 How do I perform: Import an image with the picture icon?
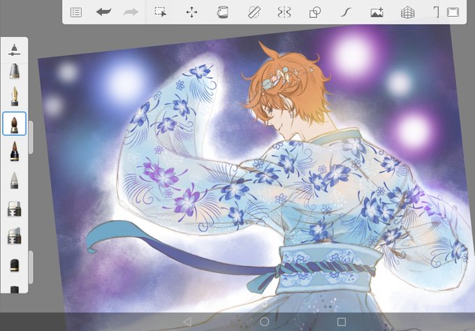pyautogui.click(x=377, y=13)
